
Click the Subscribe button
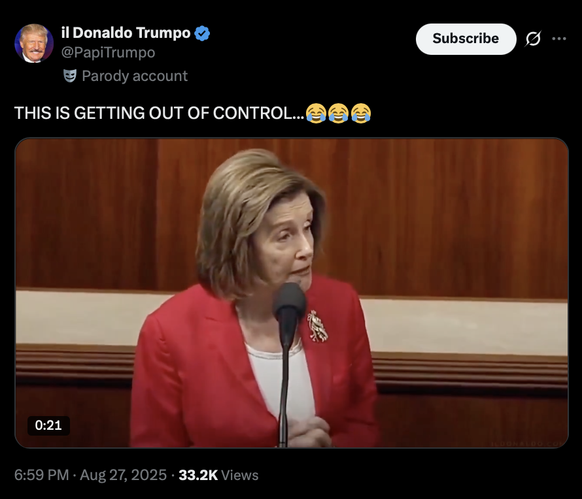coord(466,39)
